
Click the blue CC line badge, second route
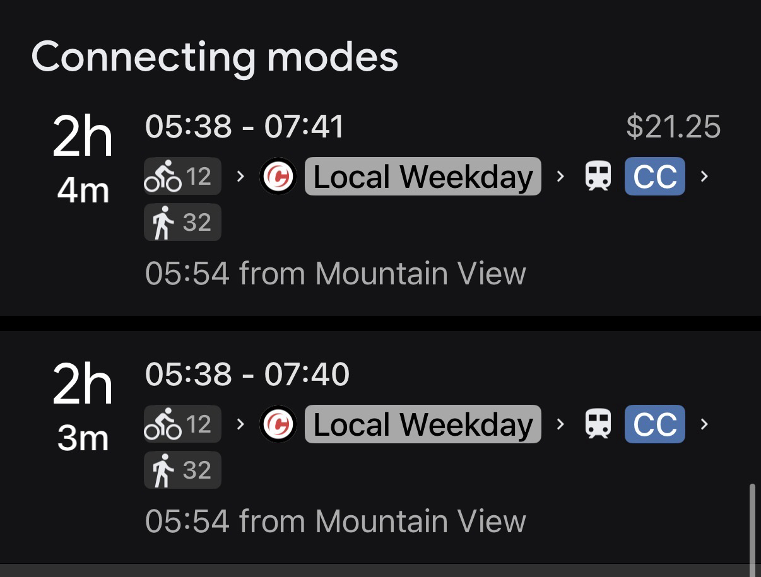pyautogui.click(x=654, y=424)
